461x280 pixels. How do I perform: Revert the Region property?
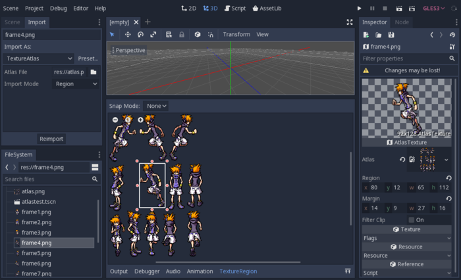click(x=448, y=178)
